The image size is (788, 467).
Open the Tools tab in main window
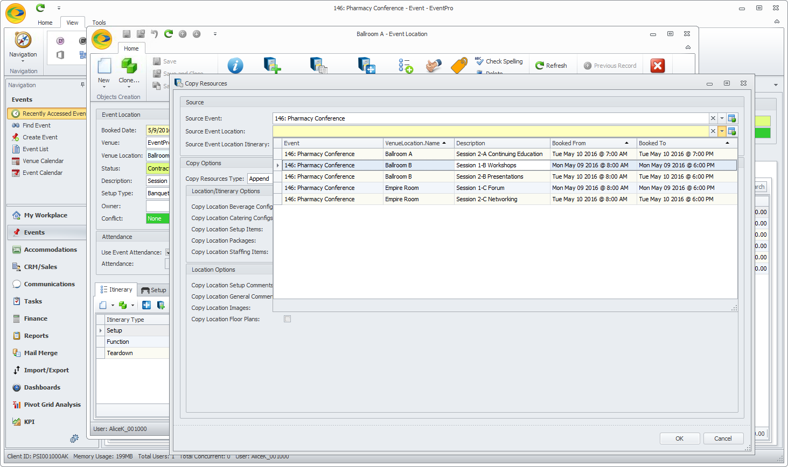click(x=99, y=23)
